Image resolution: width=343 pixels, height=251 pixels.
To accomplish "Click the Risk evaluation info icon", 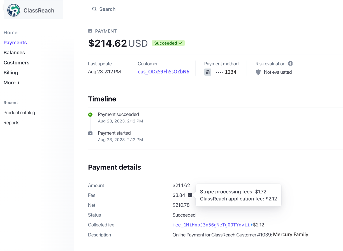I will click(291, 64).
